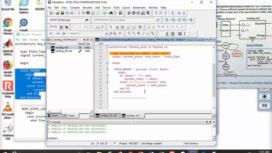Image resolution: width=272 pixels, height=153 pixels.
Task: Click the editor vertical scrollbar thumb
Action: point(214,80)
